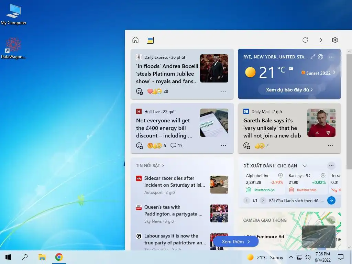This screenshot has width=352, height=264.
Task: Open more options on Gareth Bale card
Action: pos(331,145)
